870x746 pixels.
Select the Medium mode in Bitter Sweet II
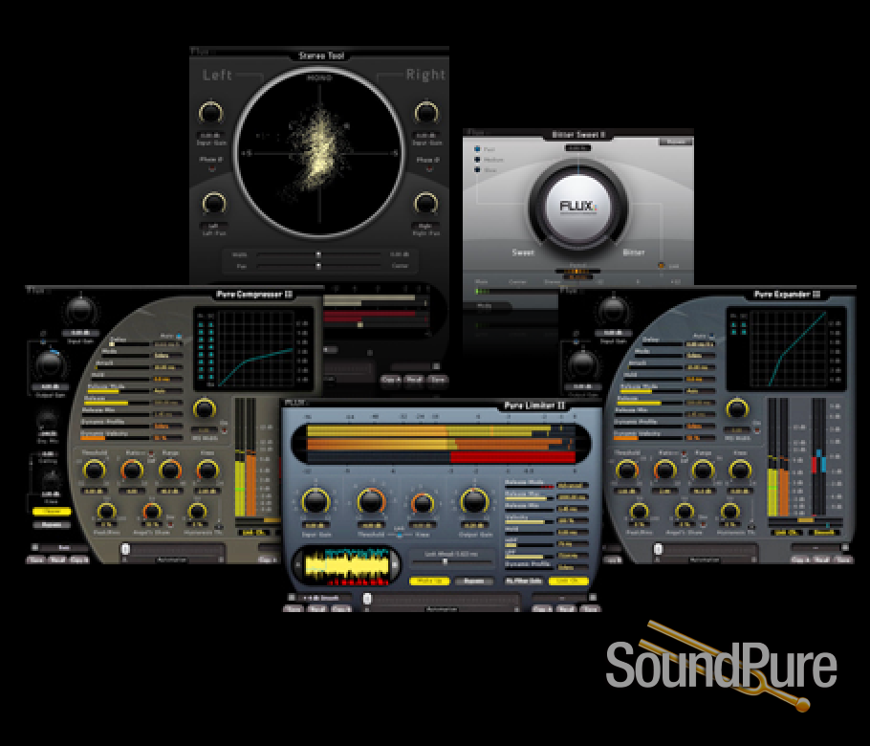tap(477, 160)
